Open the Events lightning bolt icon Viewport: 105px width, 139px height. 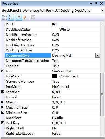(25, 18)
